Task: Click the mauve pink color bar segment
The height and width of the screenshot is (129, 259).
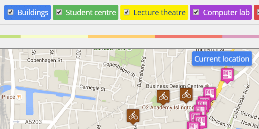Action: 241,36
